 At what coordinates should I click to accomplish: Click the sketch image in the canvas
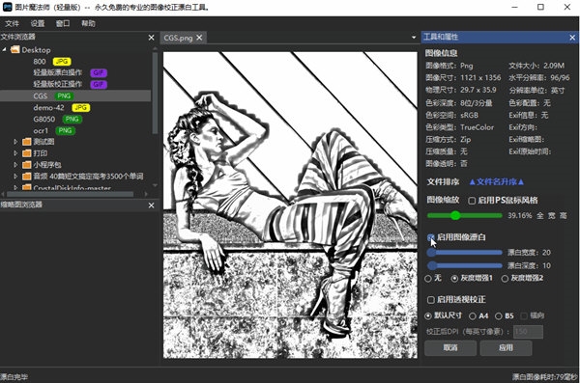[x=290, y=205]
